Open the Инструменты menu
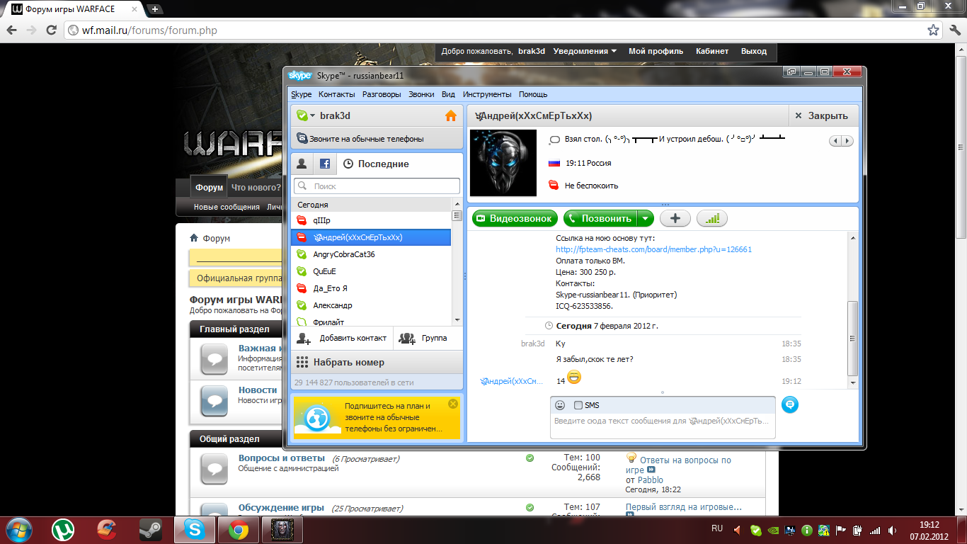 click(x=487, y=94)
